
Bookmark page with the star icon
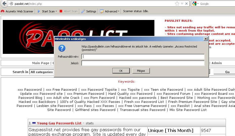[177, 4]
